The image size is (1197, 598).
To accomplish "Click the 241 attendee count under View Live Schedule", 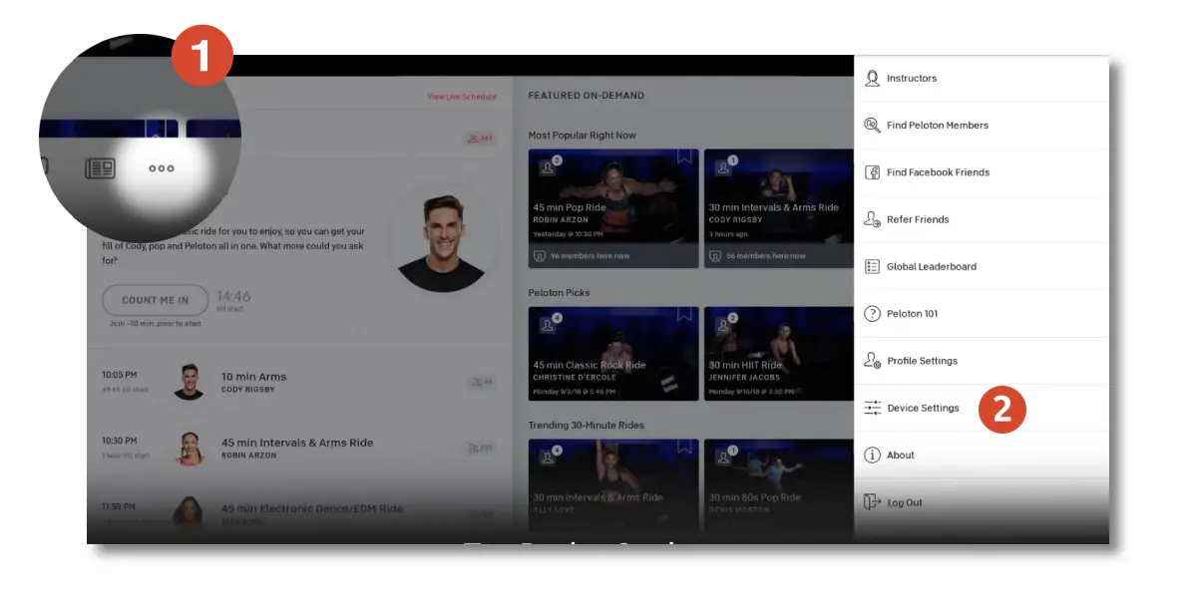I will tap(480, 139).
